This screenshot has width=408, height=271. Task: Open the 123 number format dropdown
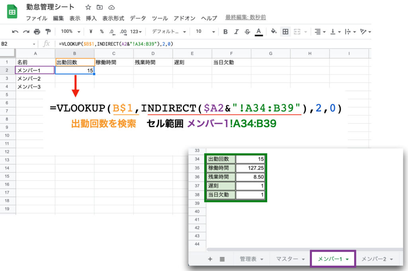coord(136,32)
